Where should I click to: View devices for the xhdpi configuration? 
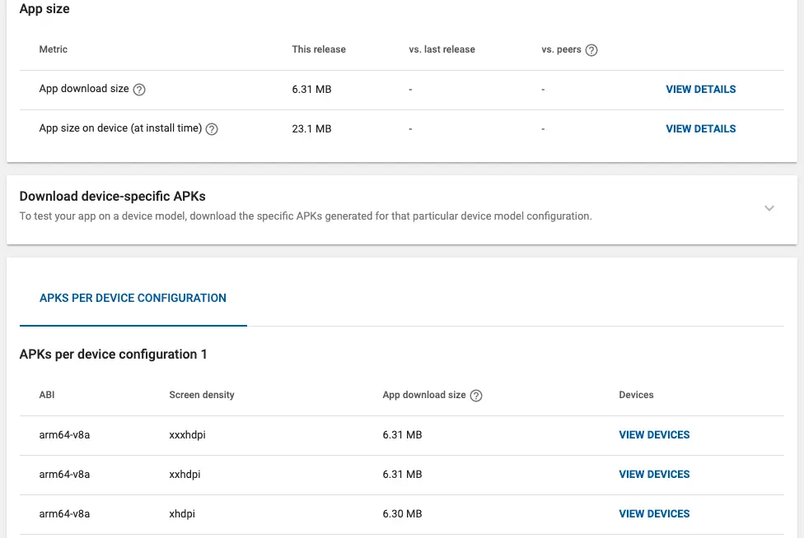[x=654, y=513]
